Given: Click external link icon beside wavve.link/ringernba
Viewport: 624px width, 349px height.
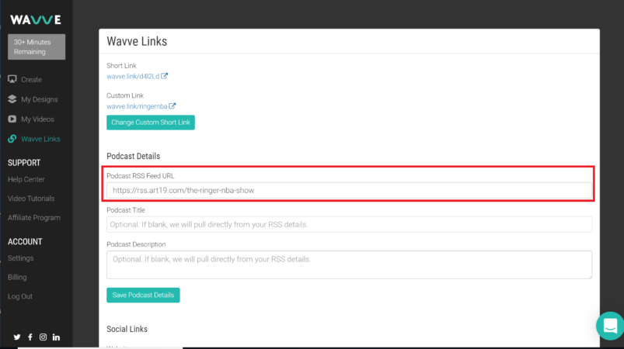Looking at the screenshot, I should pyautogui.click(x=173, y=106).
